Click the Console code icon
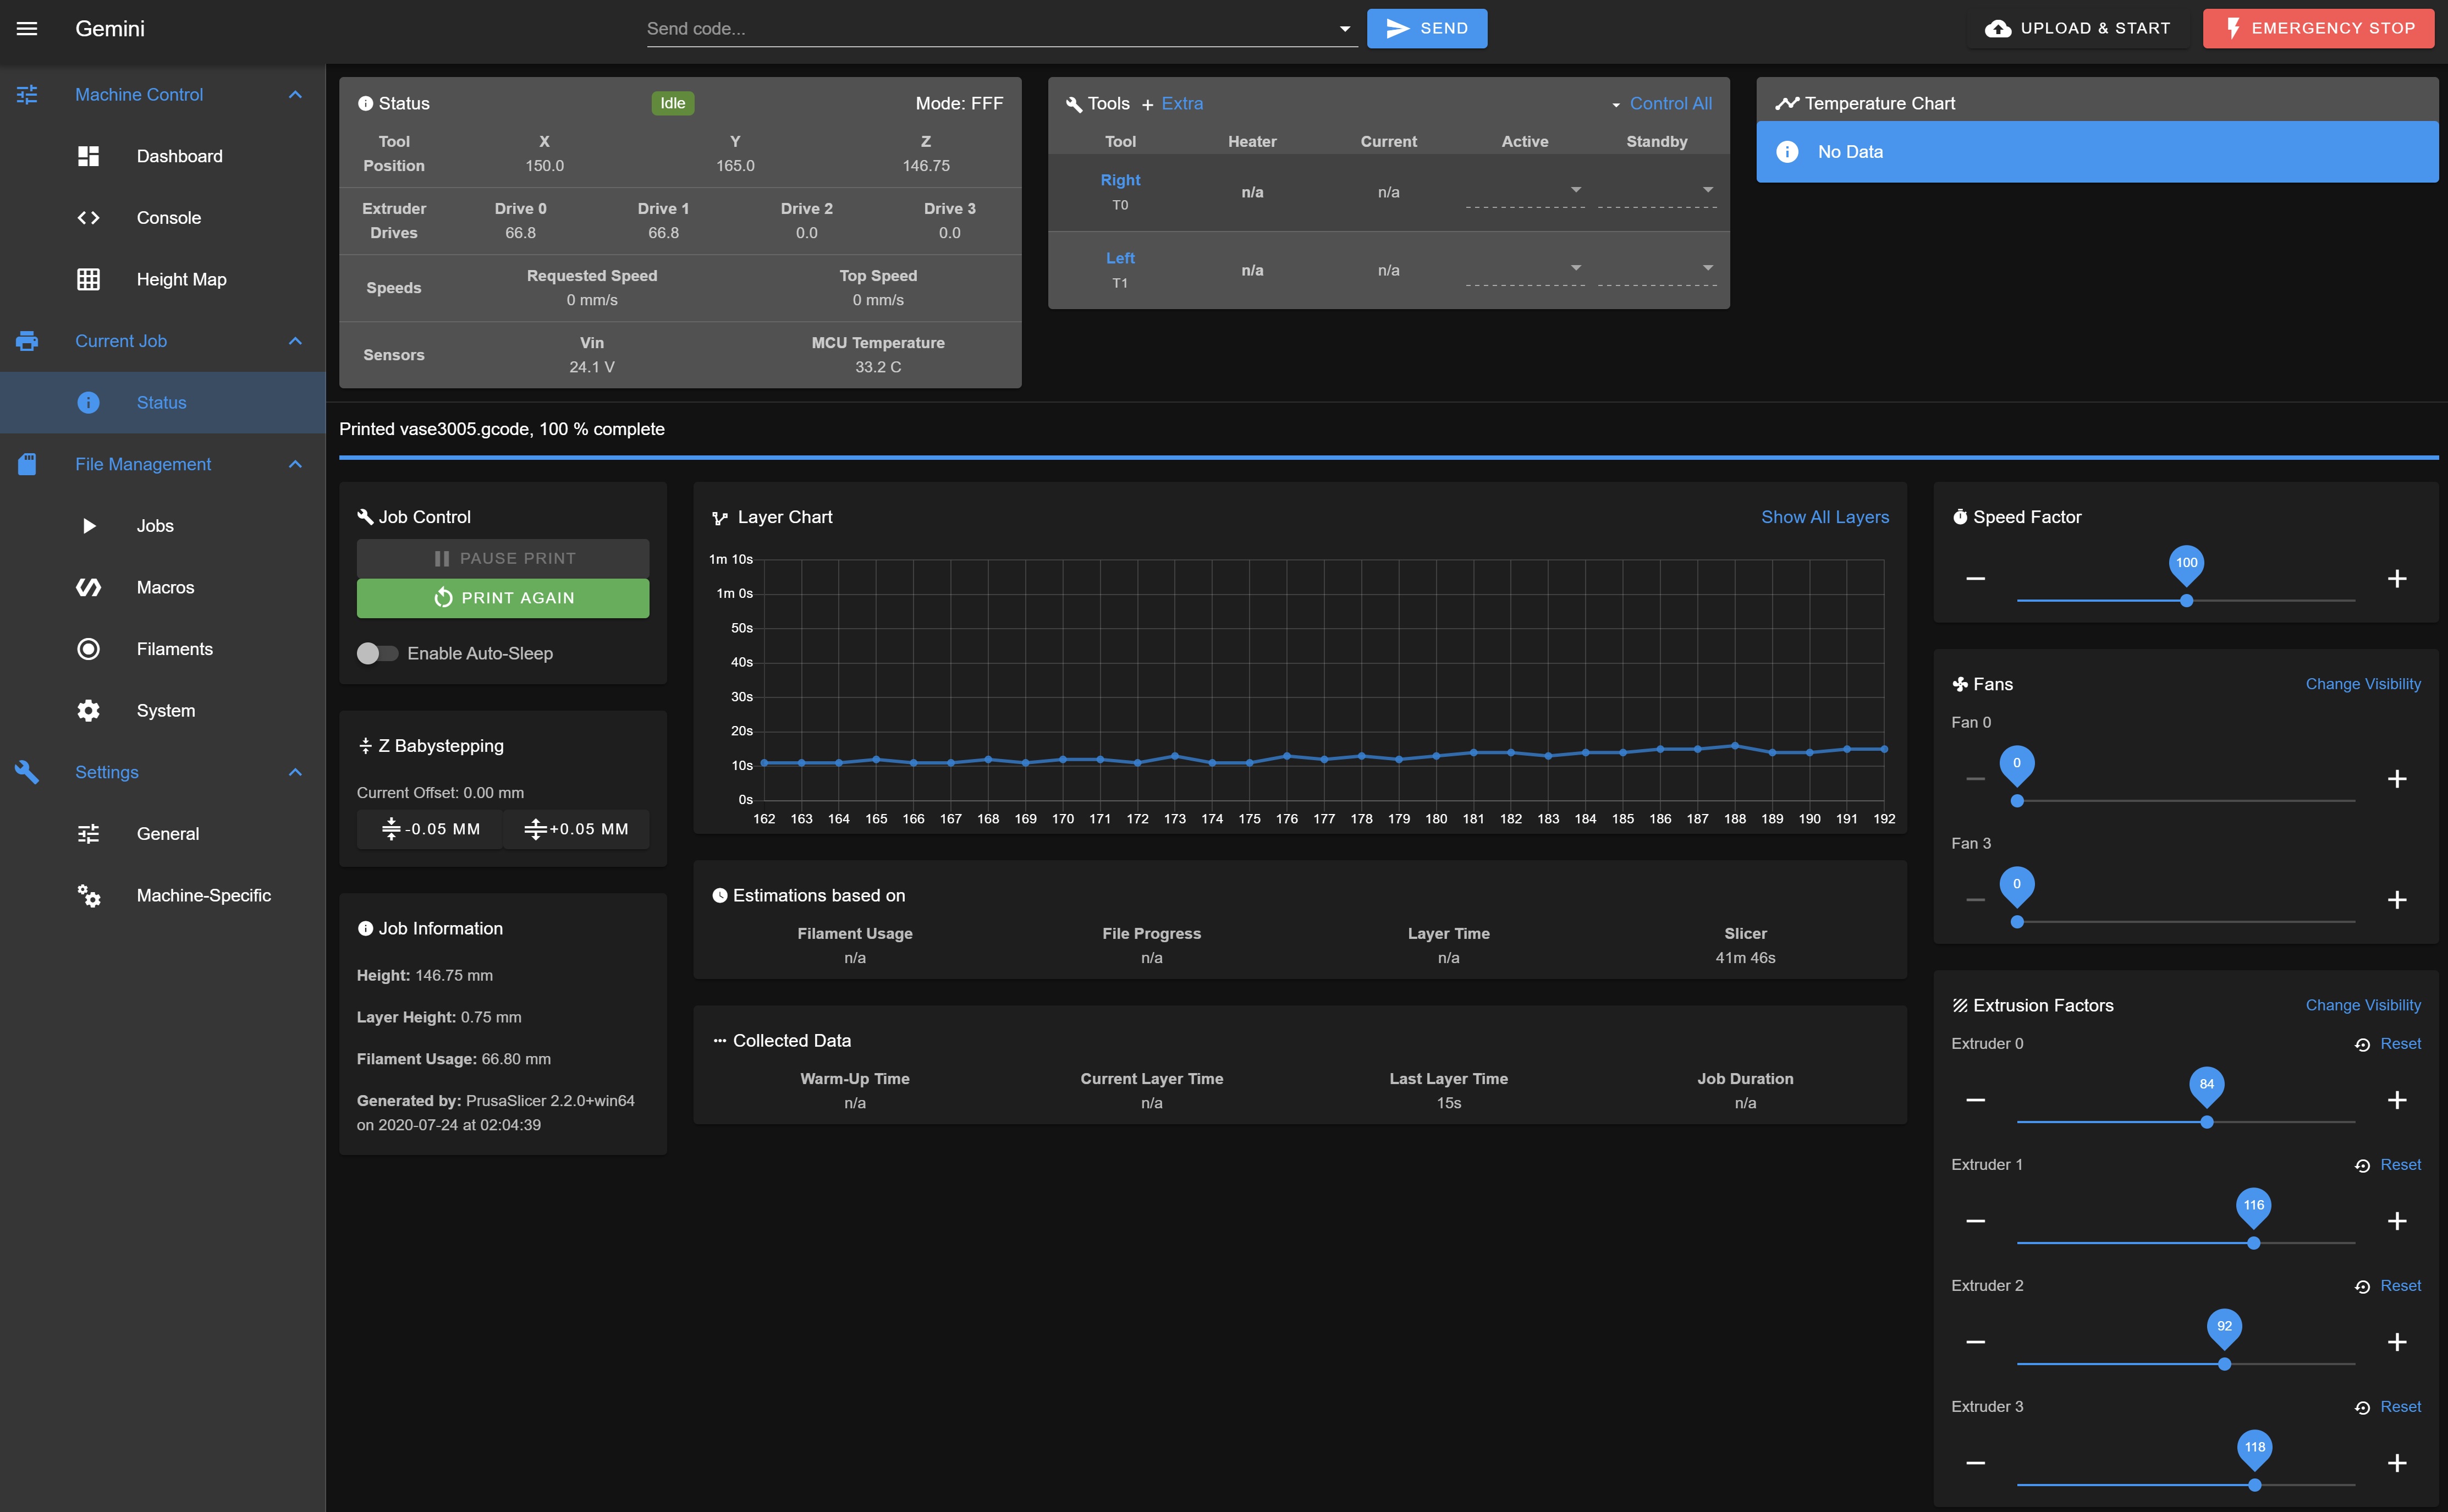Image resolution: width=2448 pixels, height=1512 pixels. (x=88, y=217)
